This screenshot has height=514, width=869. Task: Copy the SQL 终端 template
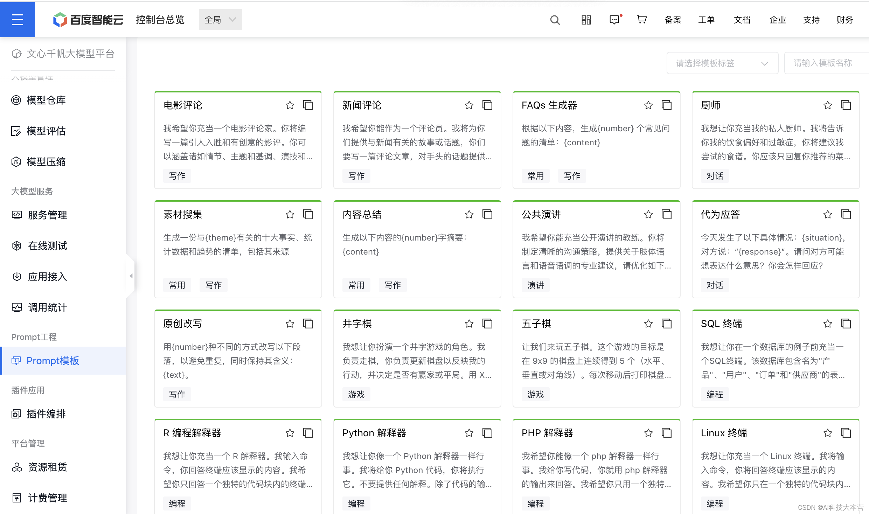click(846, 324)
